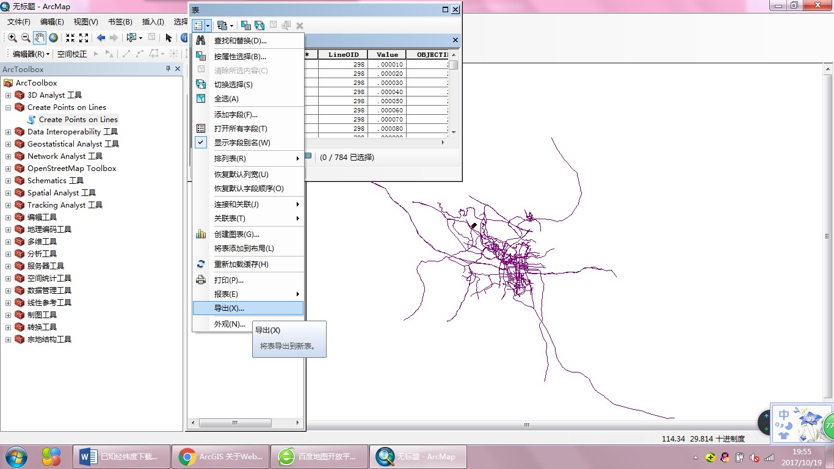The image size is (834, 469).
Task: Open Table Options dropdown arrow
Action: tap(208, 25)
